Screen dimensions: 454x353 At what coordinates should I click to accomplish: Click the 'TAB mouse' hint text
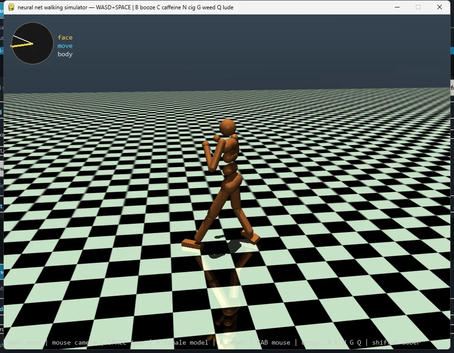(274, 343)
